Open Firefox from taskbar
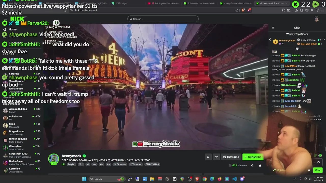Screen dimensions: 326x183 click(220, 179)
